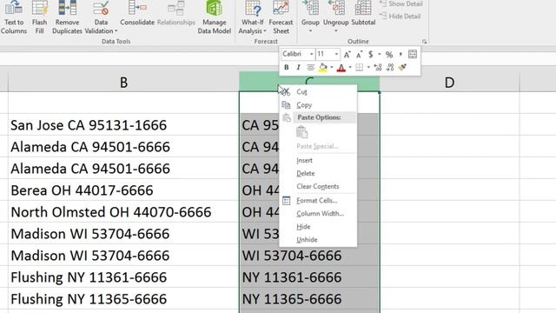556x313 pixels.
Task: Choose Unhide from context menu
Action: pos(318,240)
